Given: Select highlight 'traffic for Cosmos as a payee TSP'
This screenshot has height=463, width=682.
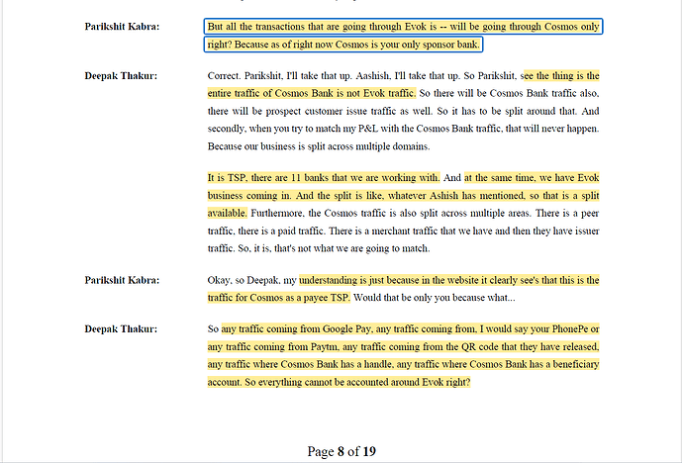Looking at the screenshot, I should [279, 298].
